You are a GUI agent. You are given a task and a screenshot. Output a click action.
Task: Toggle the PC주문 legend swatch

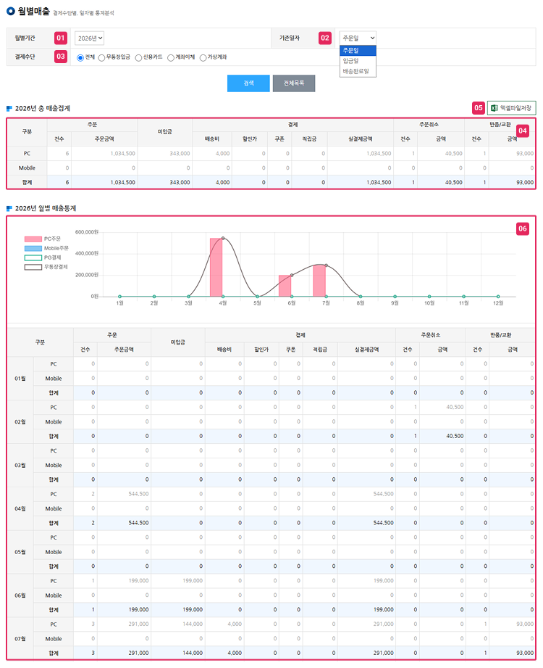pyautogui.click(x=33, y=239)
